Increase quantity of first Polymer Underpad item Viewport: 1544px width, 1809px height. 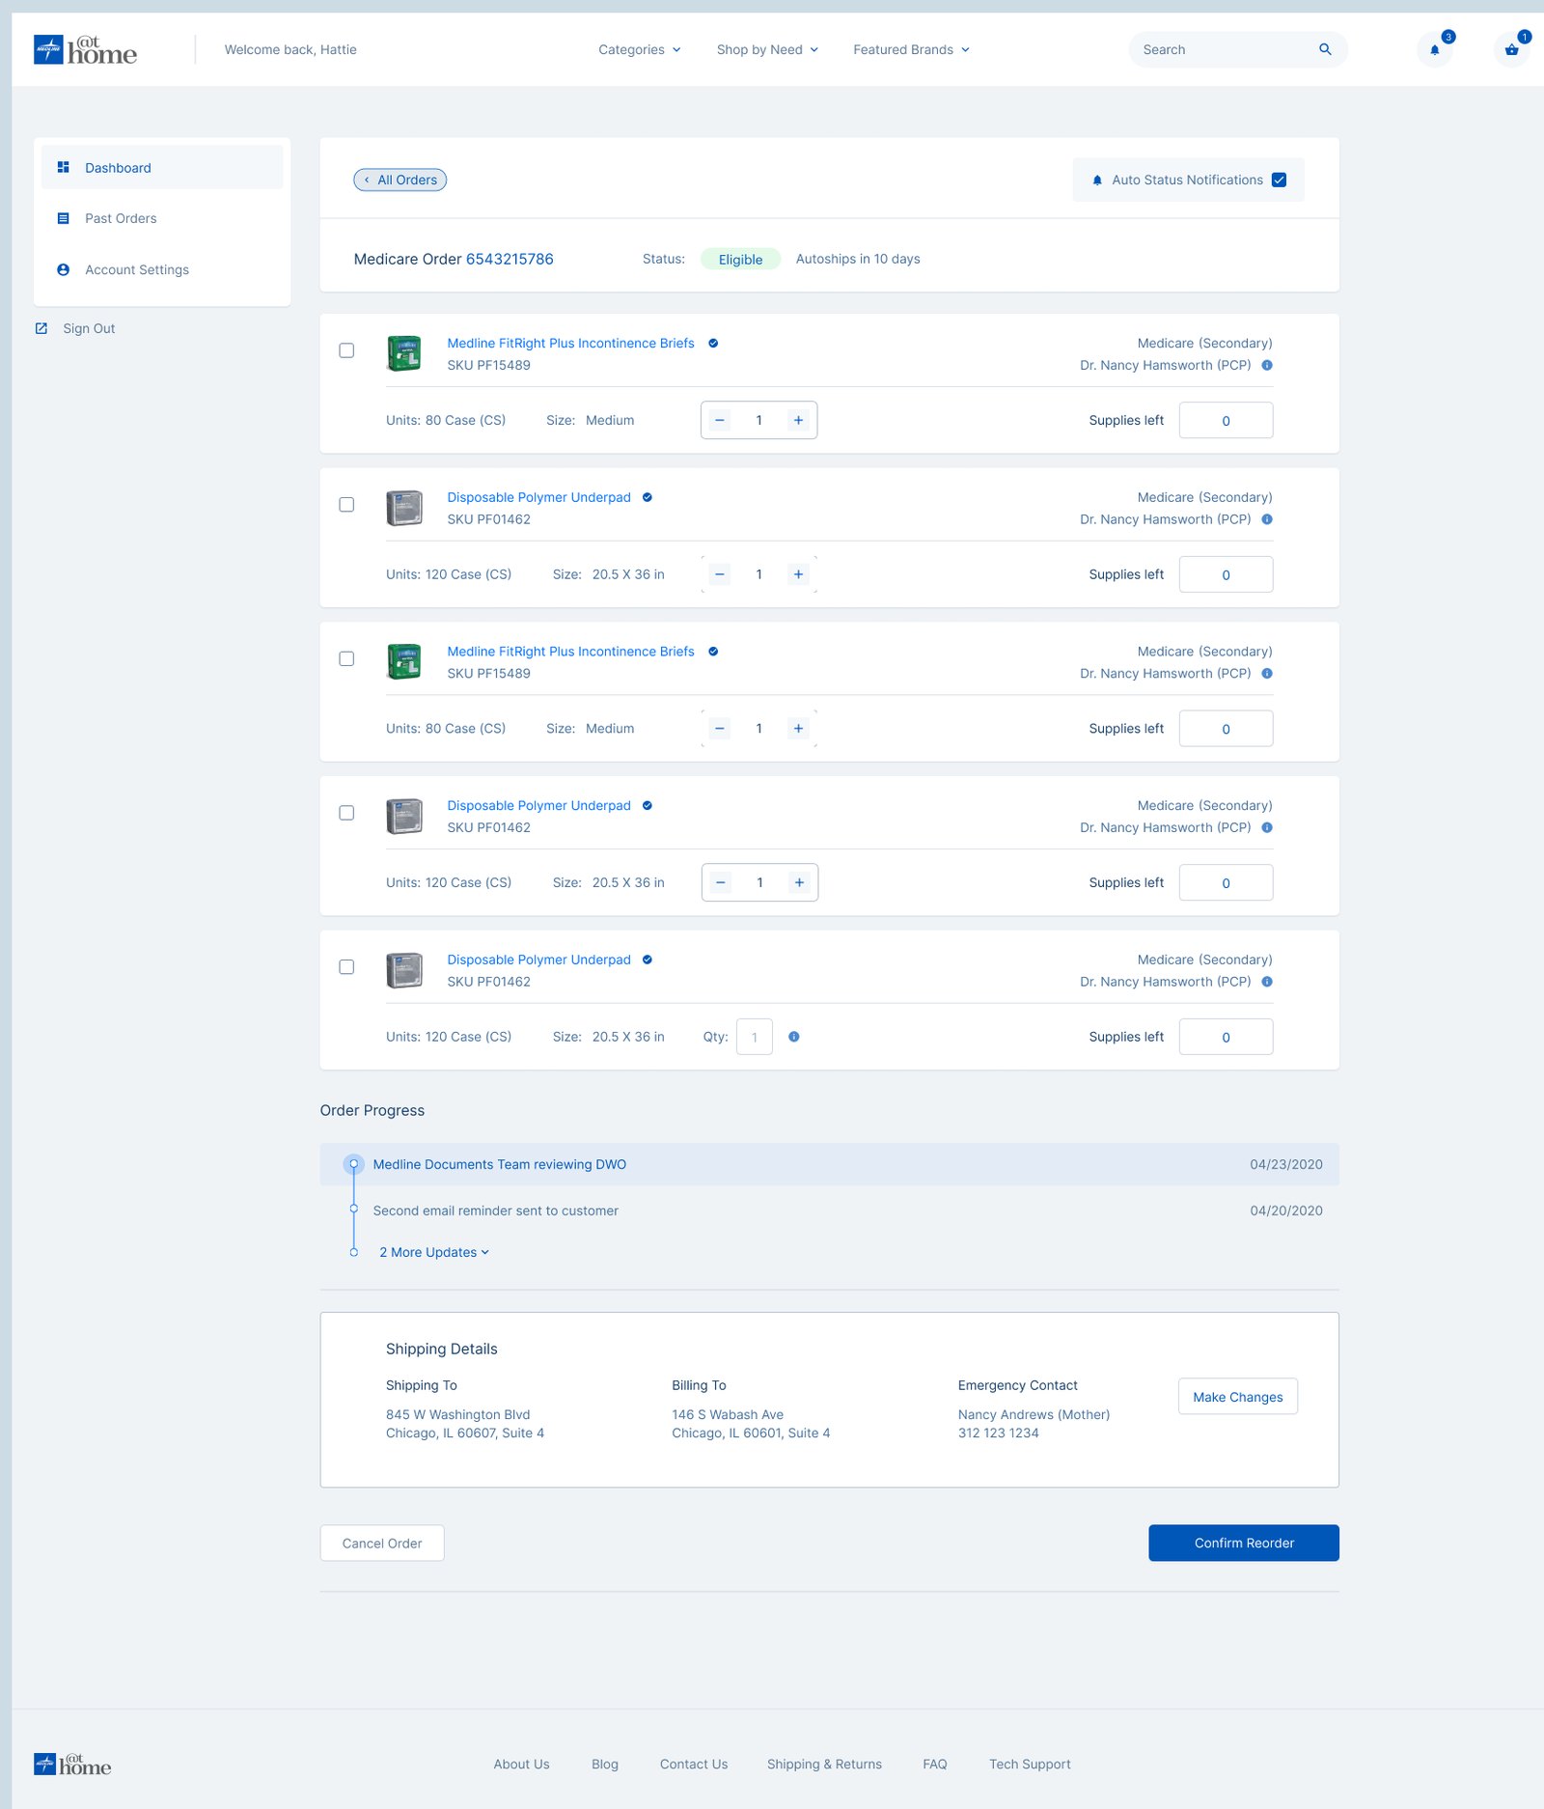(x=798, y=574)
